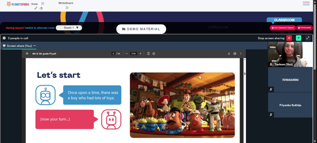The image size is (317, 143).
Task: Select the pencil draw tool
Action: tap(36, 8)
